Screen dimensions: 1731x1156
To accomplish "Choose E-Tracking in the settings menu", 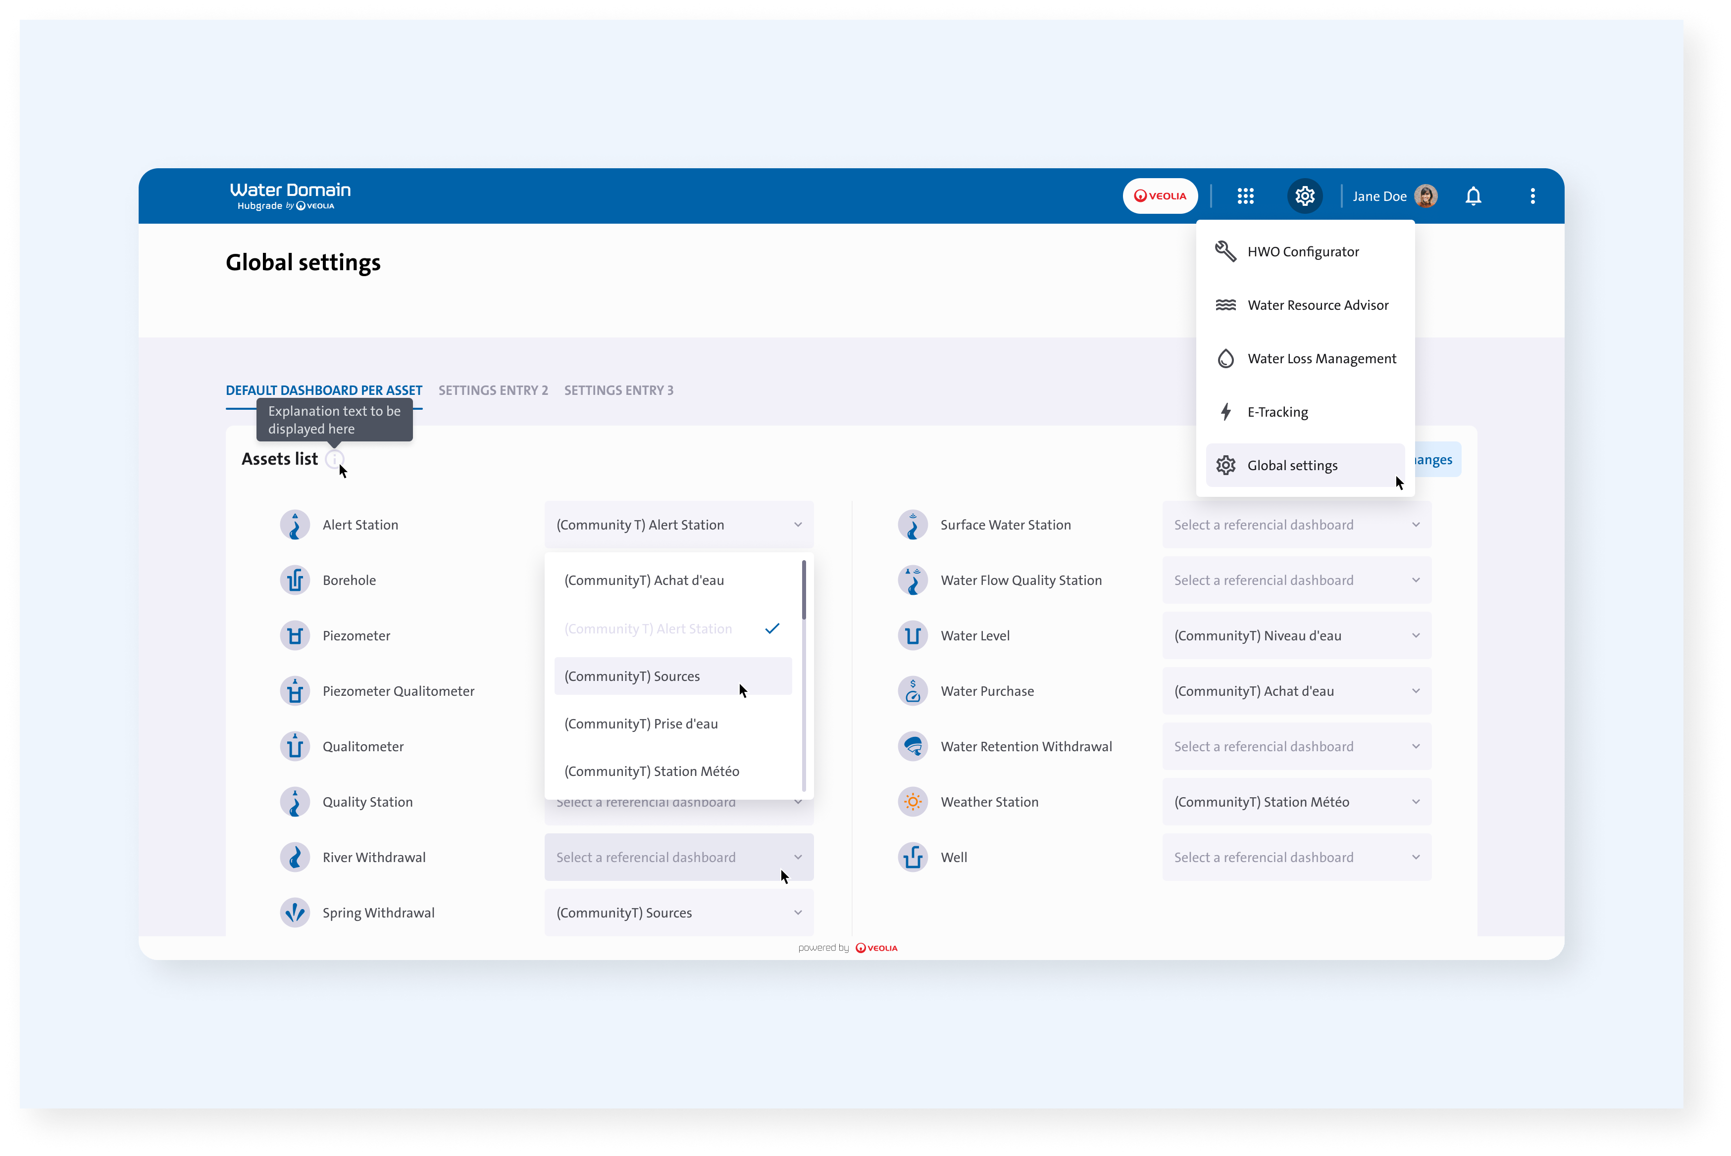I will pyautogui.click(x=1305, y=412).
